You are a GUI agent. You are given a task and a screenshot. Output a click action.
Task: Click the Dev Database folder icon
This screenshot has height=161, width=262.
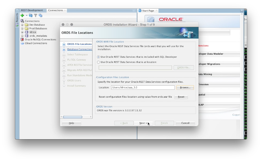[27, 25]
